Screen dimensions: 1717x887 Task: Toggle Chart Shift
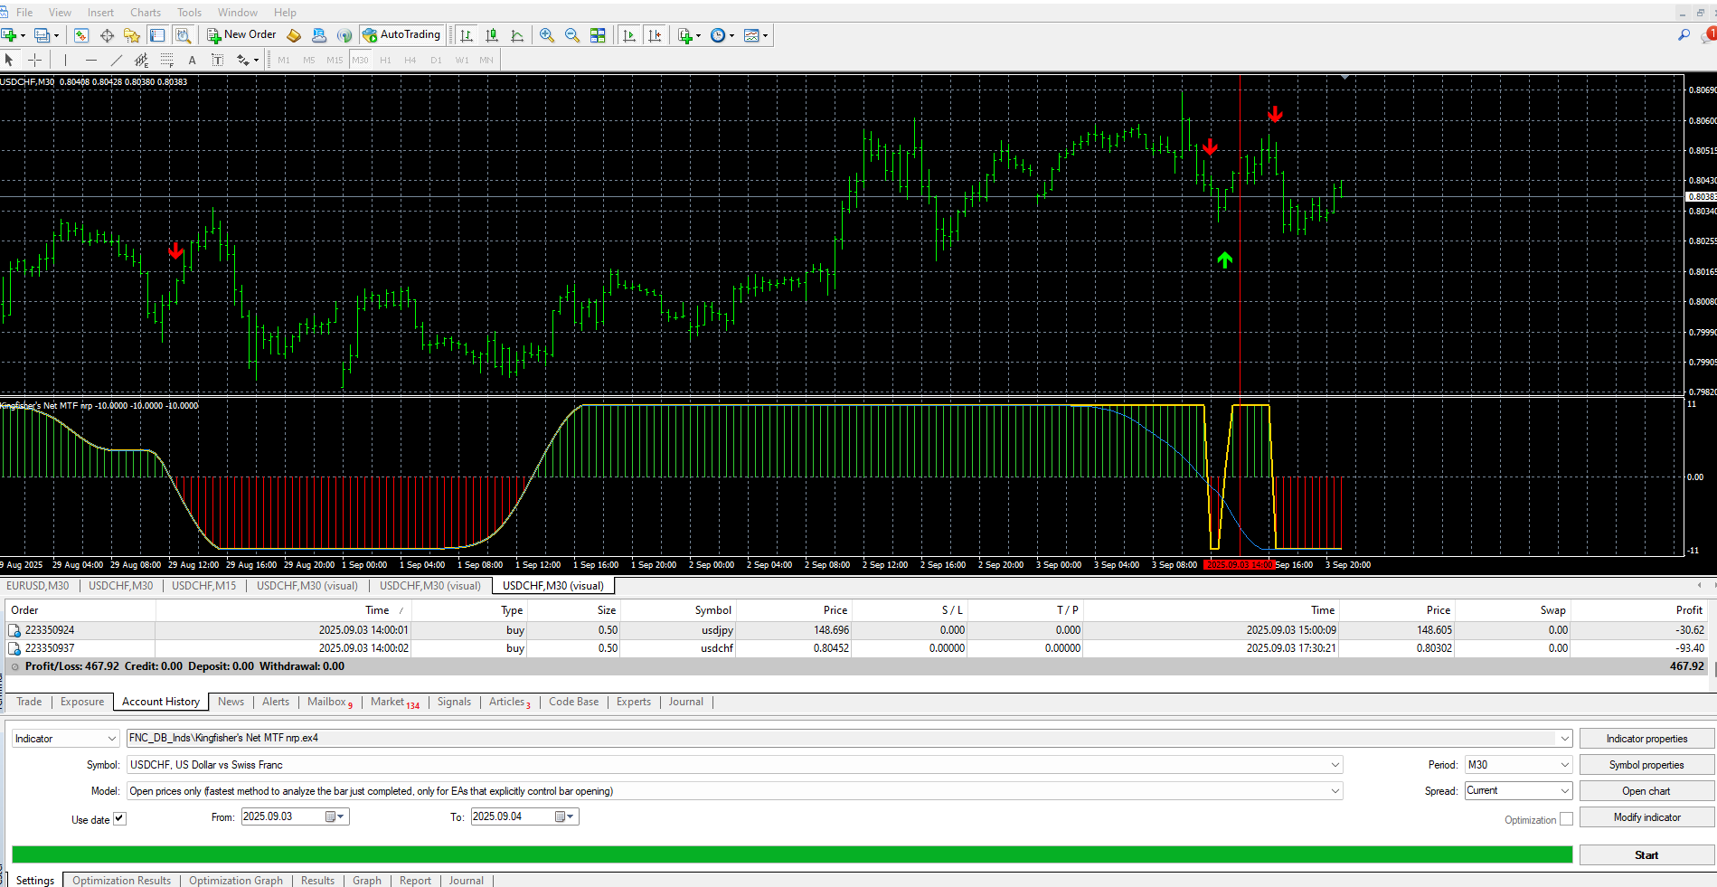pos(655,35)
